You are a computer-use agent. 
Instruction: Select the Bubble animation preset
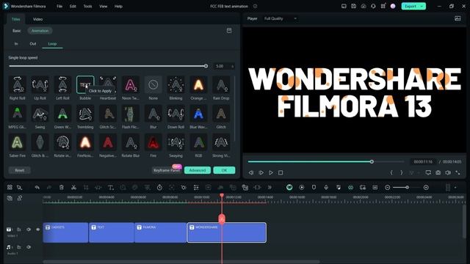(85, 85)
